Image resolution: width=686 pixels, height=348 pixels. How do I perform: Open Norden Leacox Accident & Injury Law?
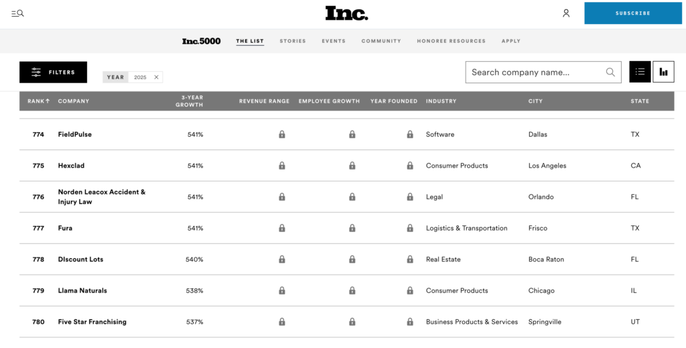point(102,197)
